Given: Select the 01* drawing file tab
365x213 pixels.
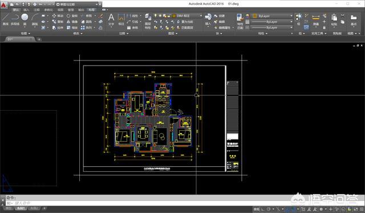Looking at the screenshot, I should click(19, 39).
